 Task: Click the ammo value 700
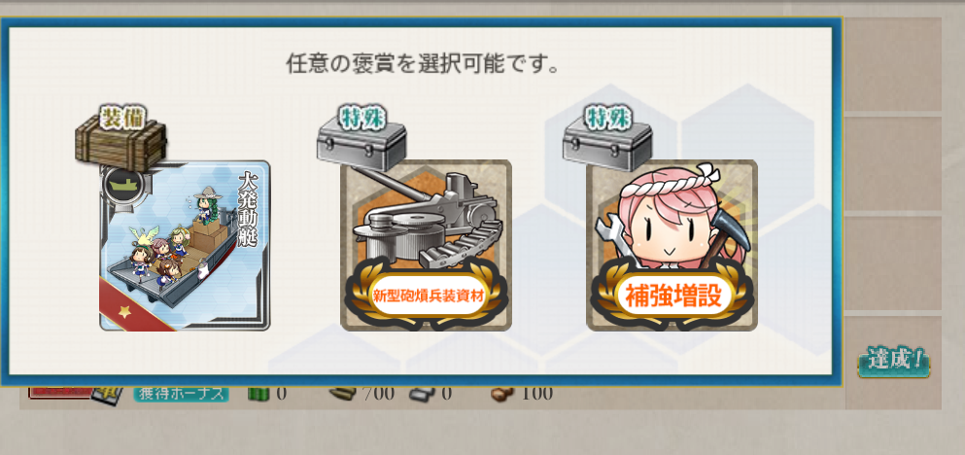point(378,393)
